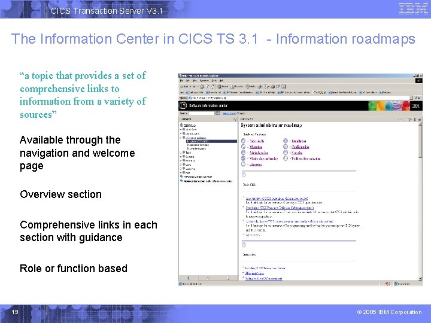Open the Migration contents link
This screenshot has height=323, width=431.
256,147
